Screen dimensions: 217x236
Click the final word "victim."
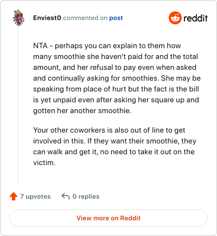pyautogui.click(x=44, y=163)
